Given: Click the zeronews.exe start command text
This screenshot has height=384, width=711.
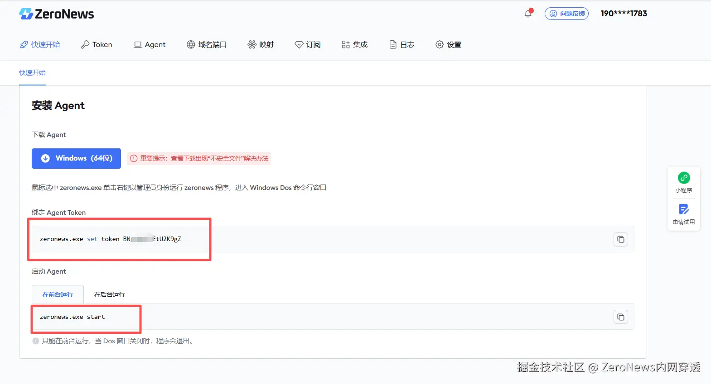Looking at the screenshot, I should [72, 317].
